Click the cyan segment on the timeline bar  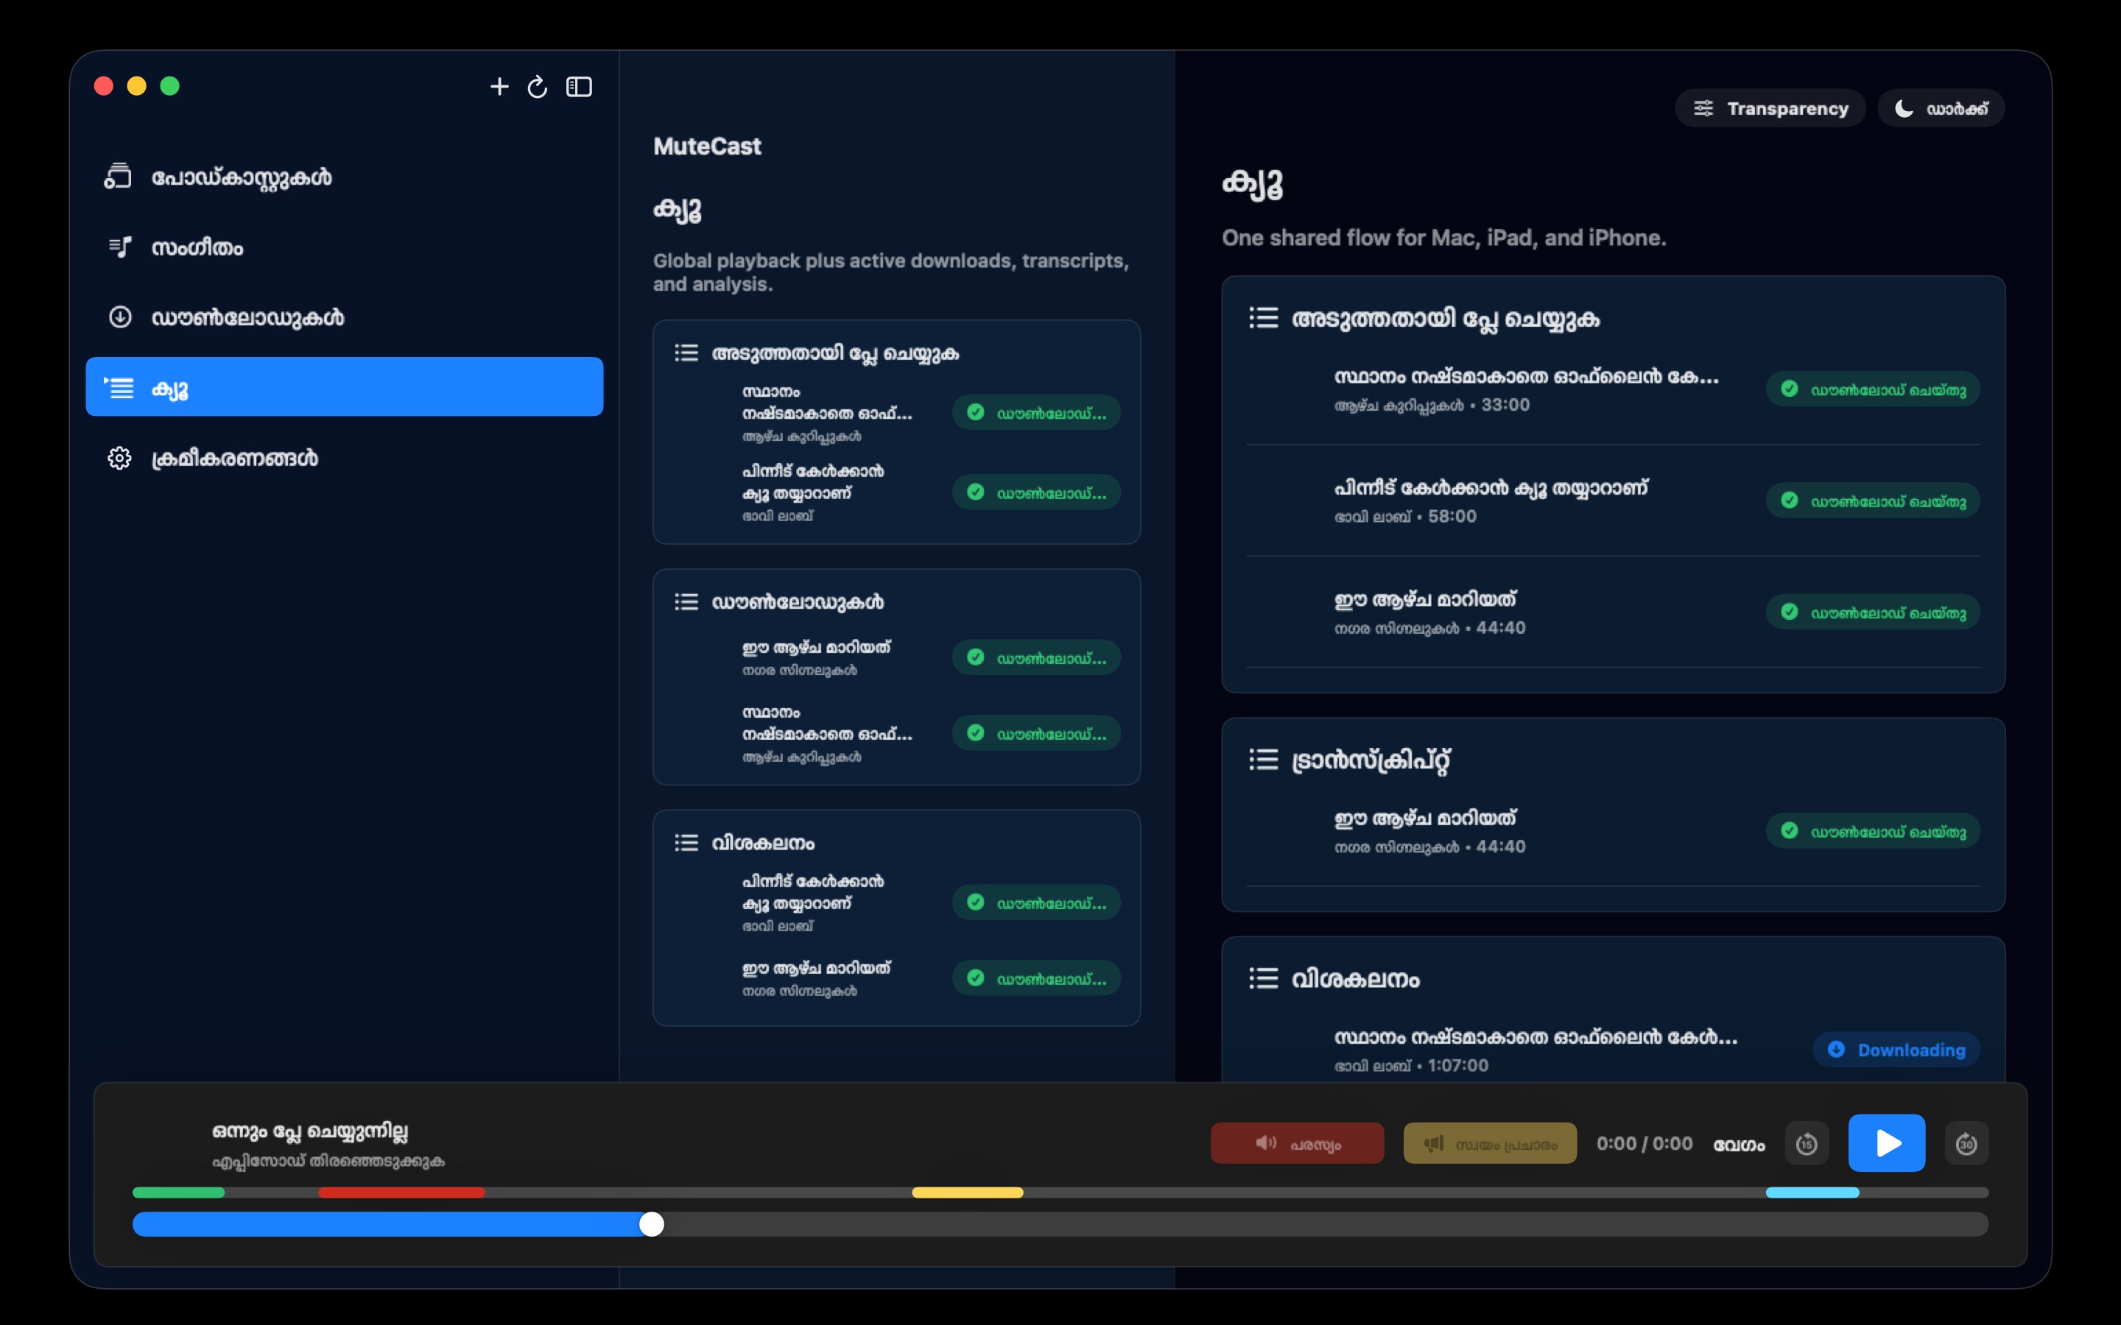click(1812, 1192)
